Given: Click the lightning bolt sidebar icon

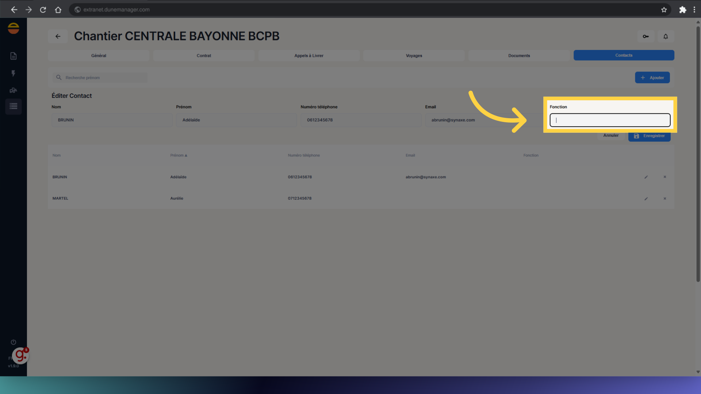Looking at the screenshot, I should coord(14,73).
